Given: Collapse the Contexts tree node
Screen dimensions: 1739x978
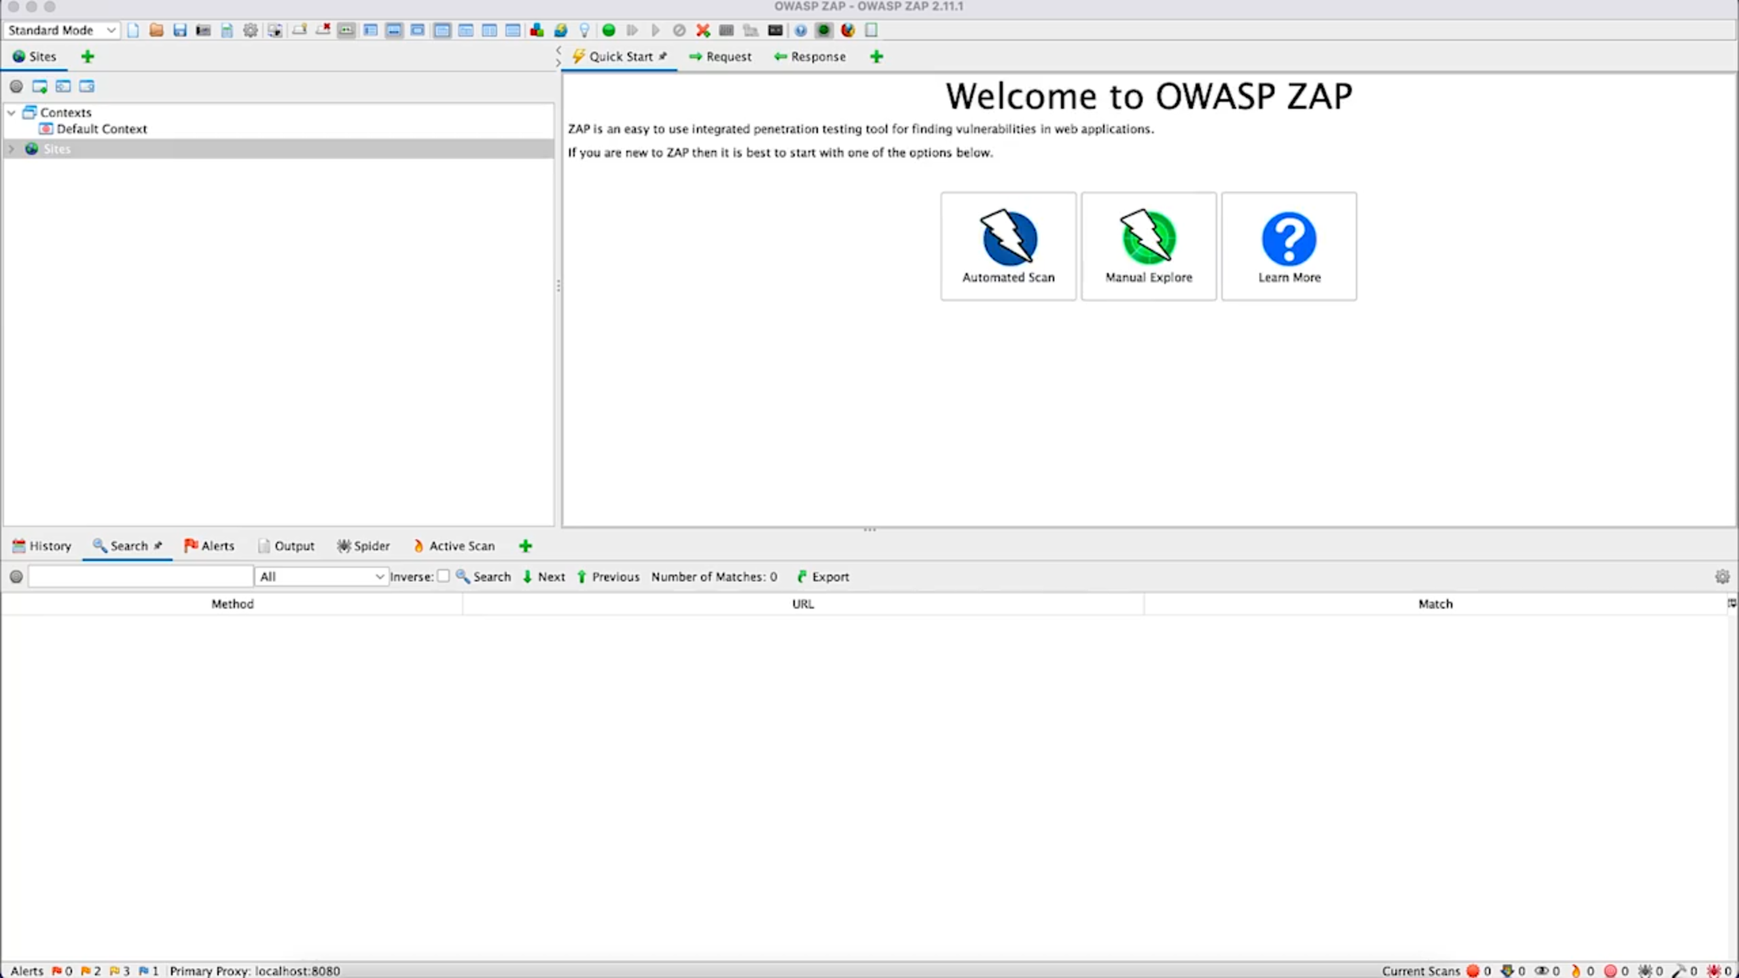Looking at the screenshot, I should point(12,113).
